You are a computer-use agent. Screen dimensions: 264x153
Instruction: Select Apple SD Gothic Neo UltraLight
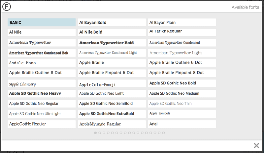[42, 114]
